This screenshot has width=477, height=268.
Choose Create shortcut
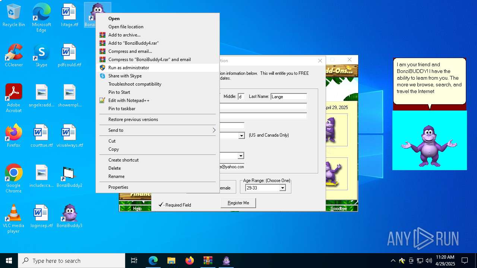(x=157, y=160)
